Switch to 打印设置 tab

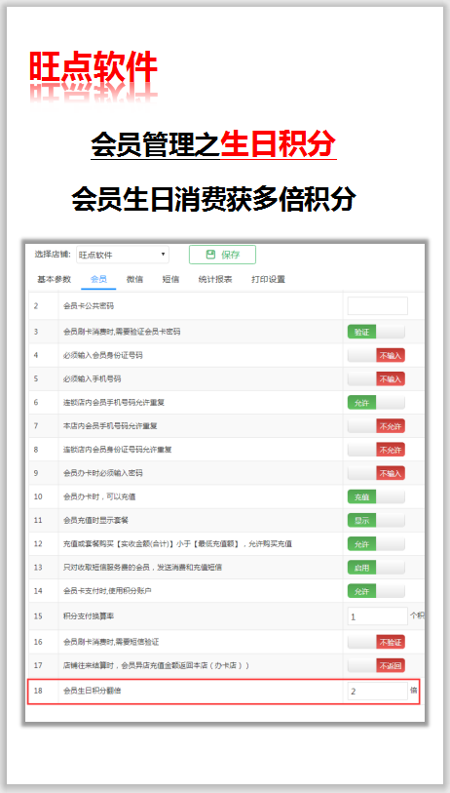click(x=268, y=279)
